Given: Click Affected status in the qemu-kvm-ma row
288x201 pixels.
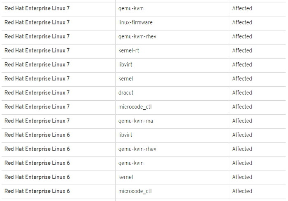Looking at the screenshot, I should click(x=242, y=121).
